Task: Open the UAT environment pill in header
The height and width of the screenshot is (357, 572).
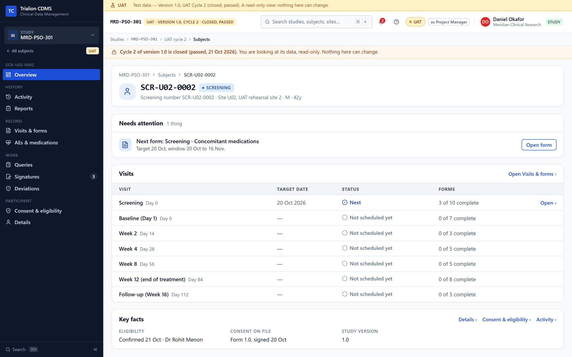Action: coord(415,22)
